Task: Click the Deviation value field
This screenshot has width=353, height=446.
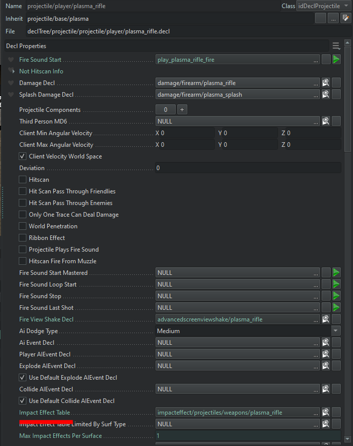Action: click(x=248, y=168)
